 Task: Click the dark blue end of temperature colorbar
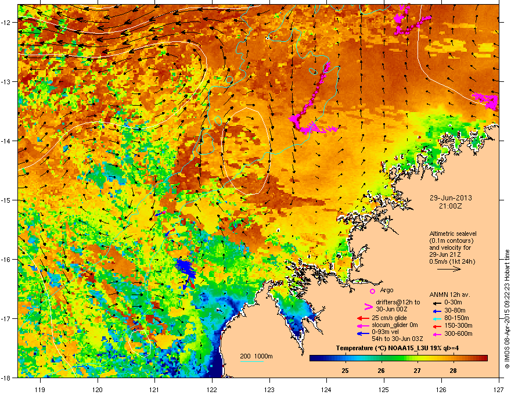[314, 358]
